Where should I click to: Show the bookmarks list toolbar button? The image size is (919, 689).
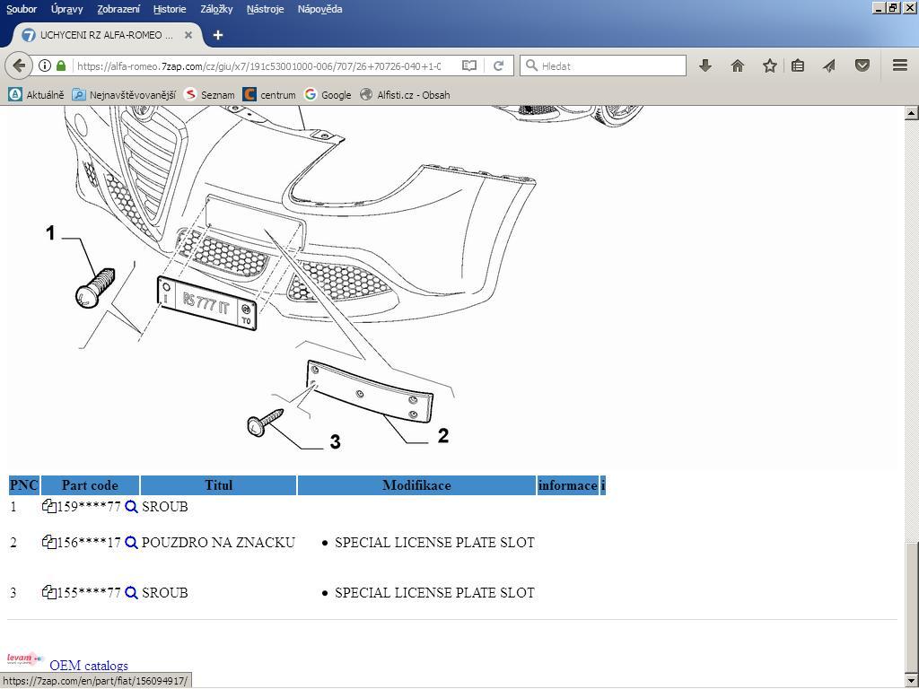click(x=798, y=65)
